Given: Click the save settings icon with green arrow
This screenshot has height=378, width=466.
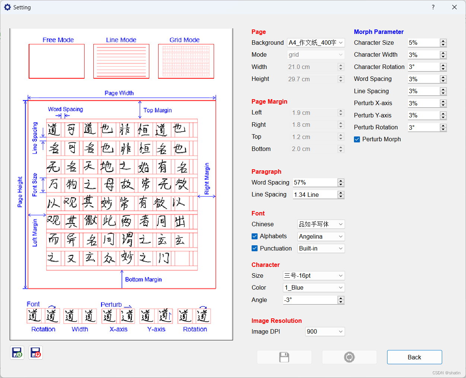Looking at the screenshot, I should 17,352.
